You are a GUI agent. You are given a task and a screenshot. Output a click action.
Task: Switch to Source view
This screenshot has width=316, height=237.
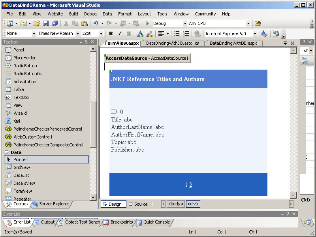(138, 204)
